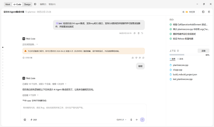
Task: Give a thumbs up to the response
Action: (x=133, y=58)
